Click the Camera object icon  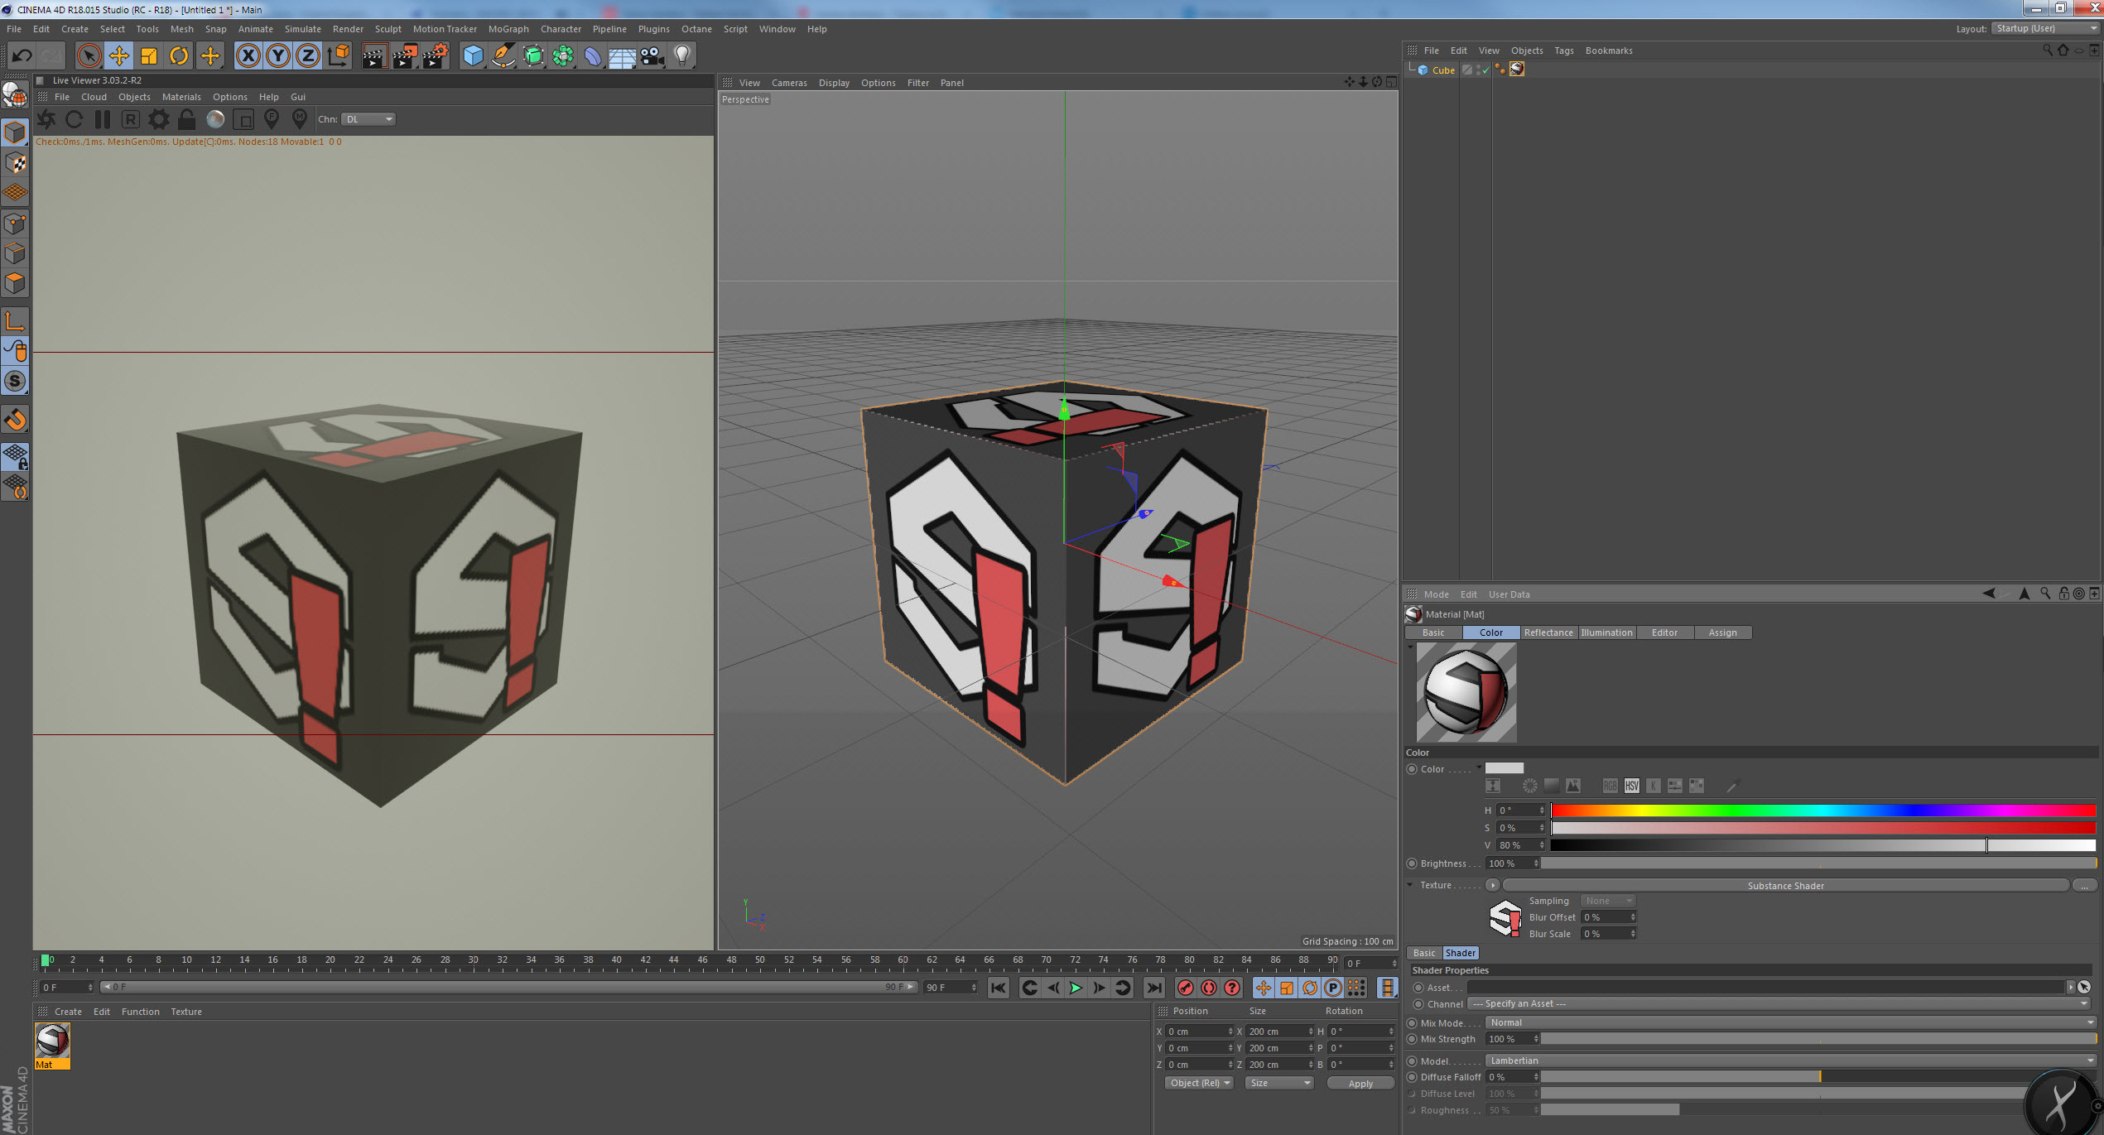pos(652,56)
